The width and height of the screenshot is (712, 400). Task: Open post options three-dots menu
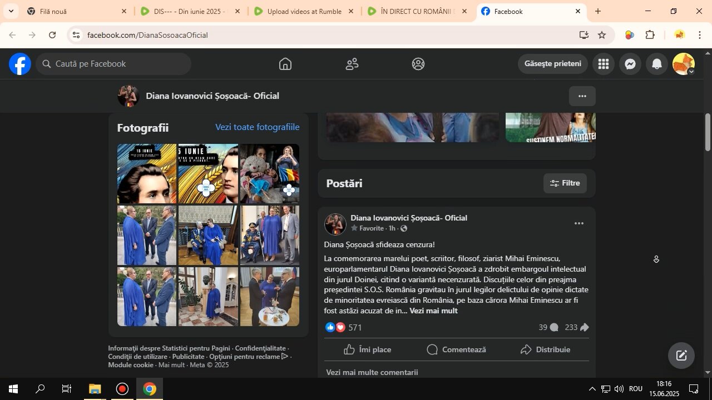click(x=579, y=223)
